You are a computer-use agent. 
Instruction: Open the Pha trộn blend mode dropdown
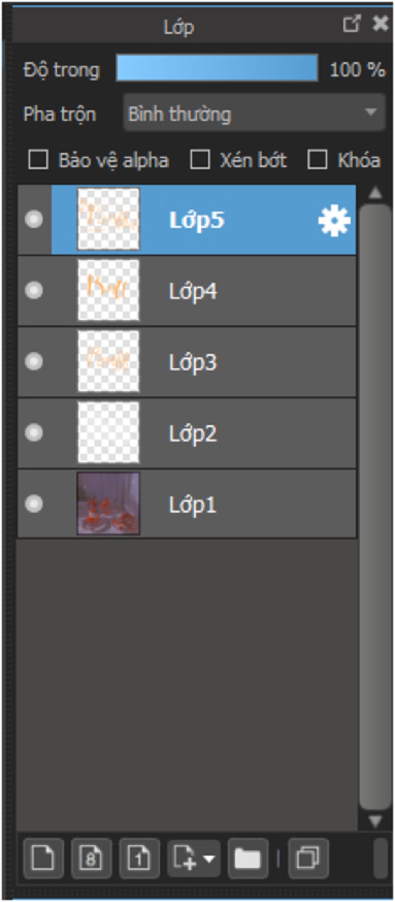pos(254,113)
